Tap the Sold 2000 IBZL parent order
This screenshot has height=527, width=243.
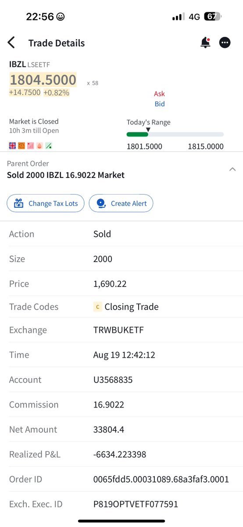(66, 175)
